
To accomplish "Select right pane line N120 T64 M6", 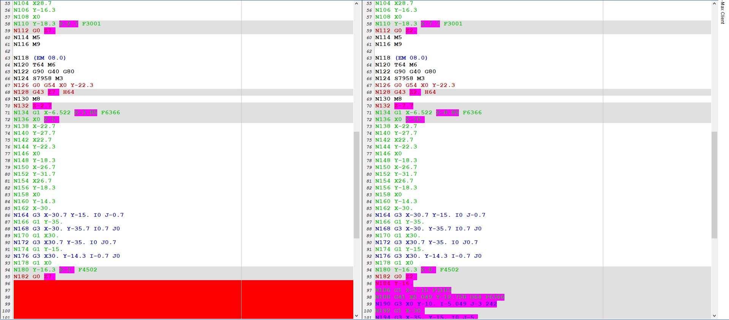I will coord(396,65).
